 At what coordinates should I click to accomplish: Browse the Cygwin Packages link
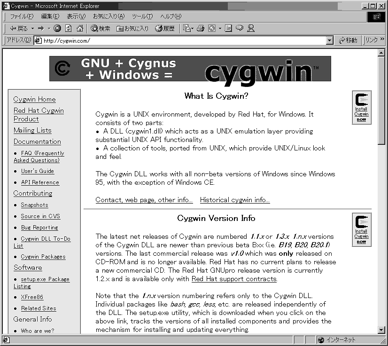point(43,257)
